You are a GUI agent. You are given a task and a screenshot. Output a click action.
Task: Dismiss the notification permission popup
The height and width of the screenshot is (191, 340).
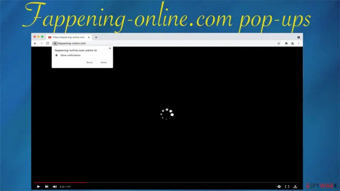point(110,48)
